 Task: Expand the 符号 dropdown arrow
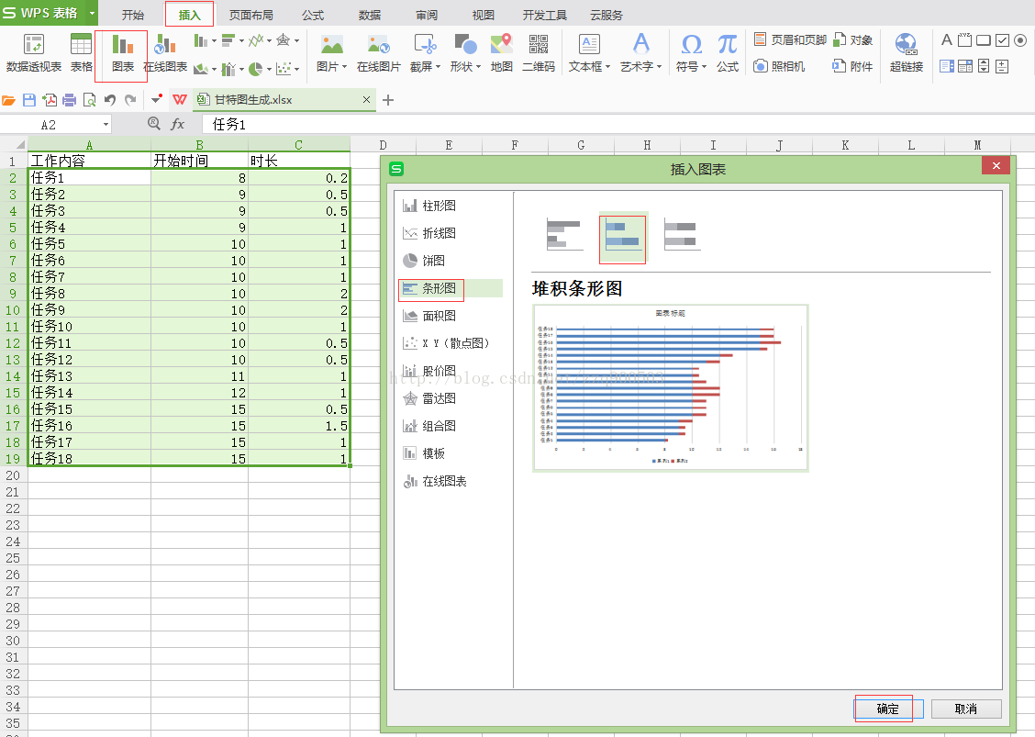[705, 67]
